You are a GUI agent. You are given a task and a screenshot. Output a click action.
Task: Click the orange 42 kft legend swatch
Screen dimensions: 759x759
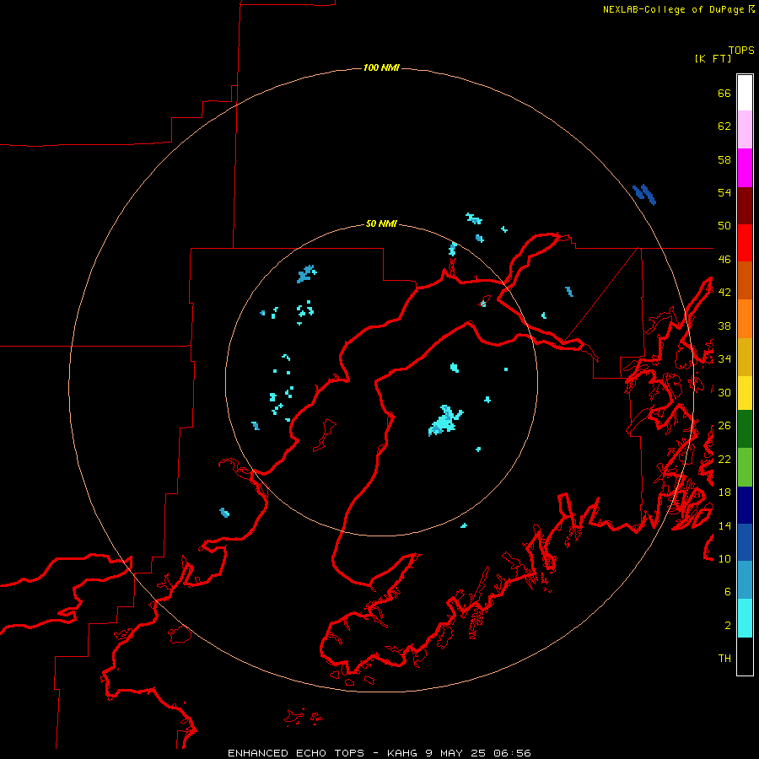(x=745, y=319)
